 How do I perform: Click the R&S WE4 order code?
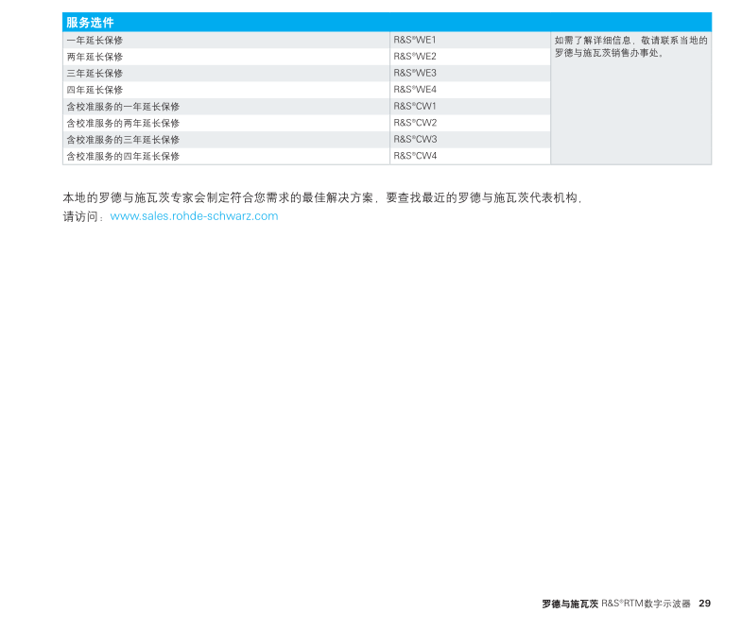click(x=415, y=90)
